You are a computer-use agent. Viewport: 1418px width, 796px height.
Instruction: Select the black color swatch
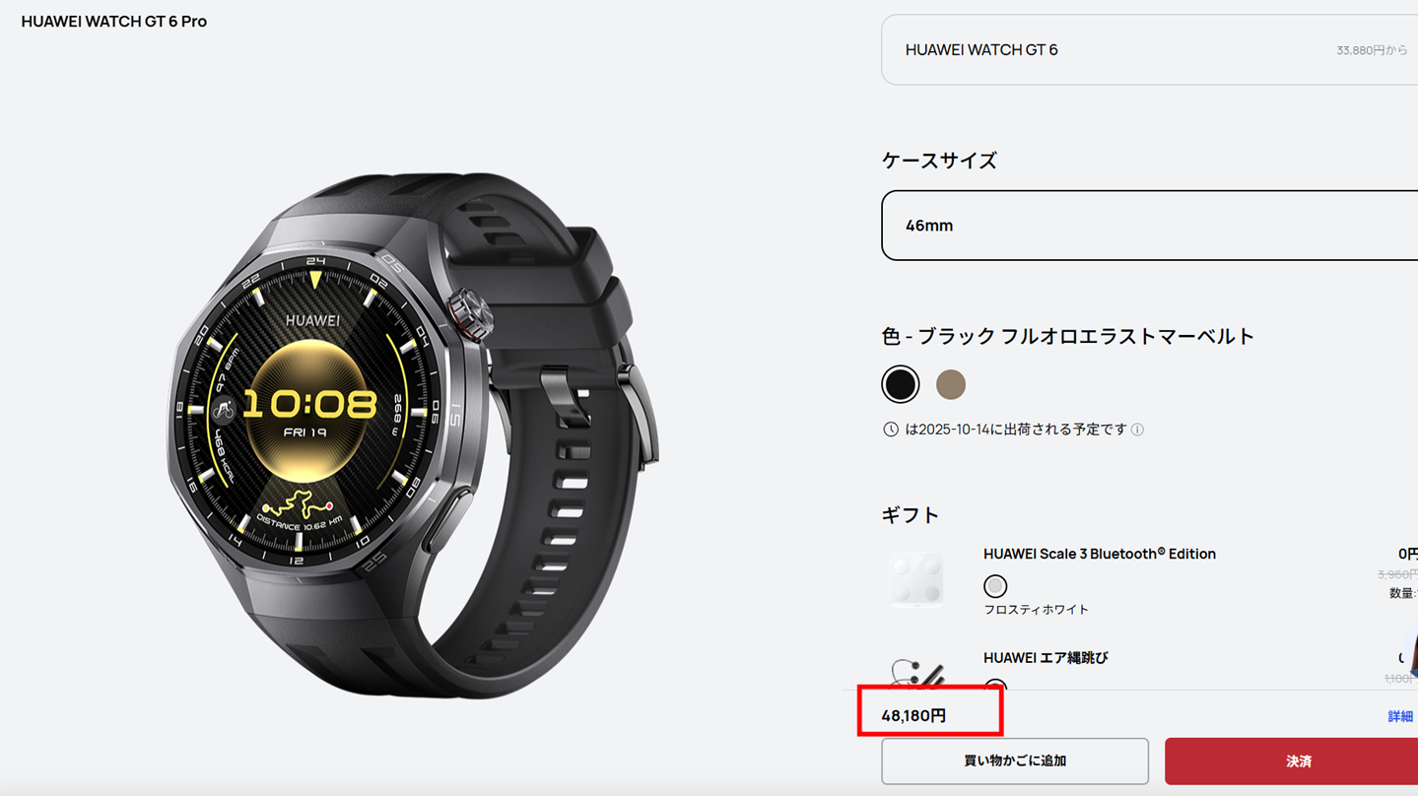900,384
